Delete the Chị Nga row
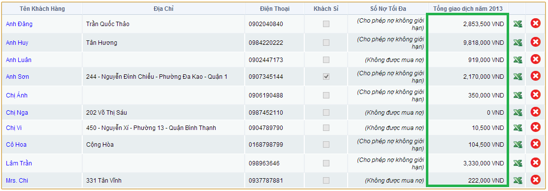This screenshot has width=548, height=191. (x=535, y=112)
